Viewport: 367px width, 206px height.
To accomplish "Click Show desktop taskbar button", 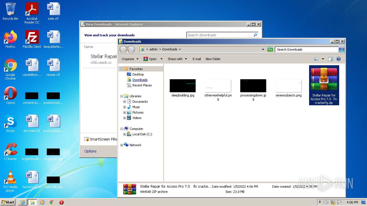I will pyautogui.click(x=364, y=202).
